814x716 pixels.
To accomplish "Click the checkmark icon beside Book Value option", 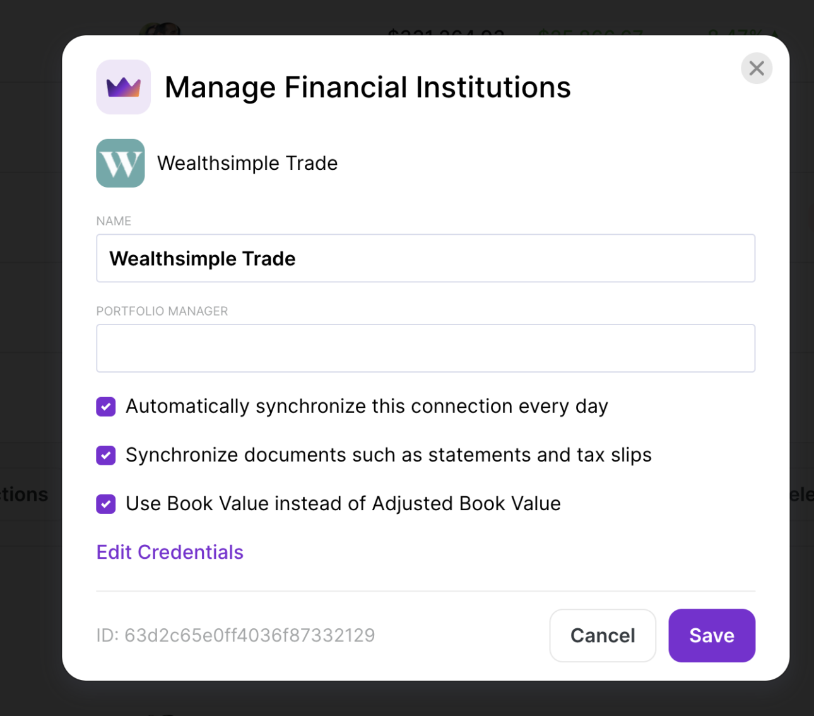I will [x=105, y=504].
